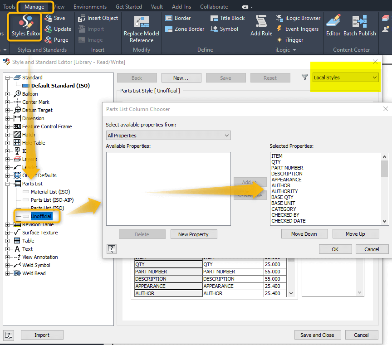This screenshot has width=392, height=345.
Task: Click the Move Up button
Action: click(x=356, y=234)
